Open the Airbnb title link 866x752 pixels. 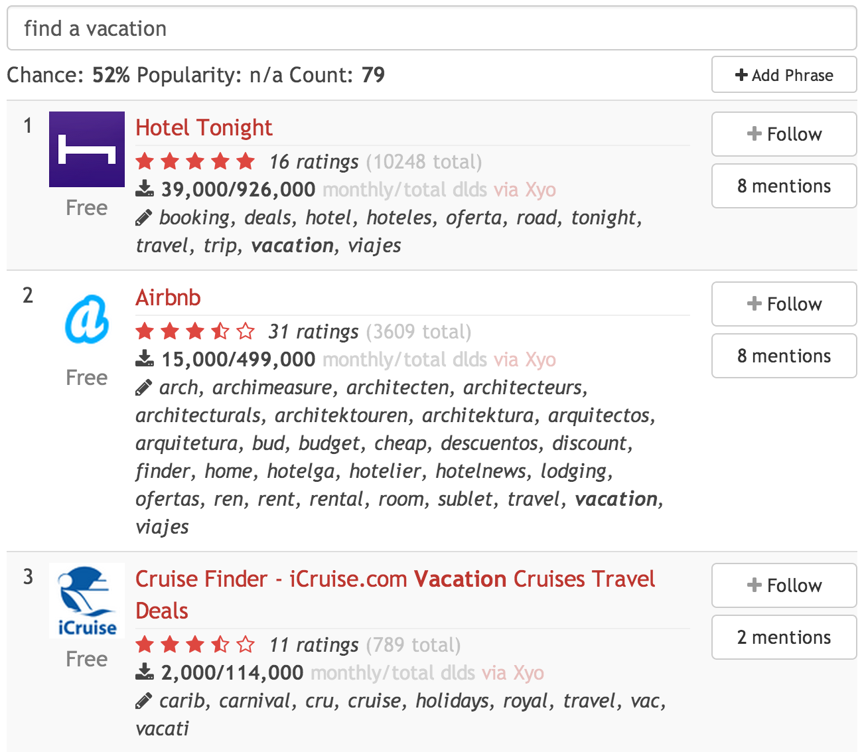168,297
